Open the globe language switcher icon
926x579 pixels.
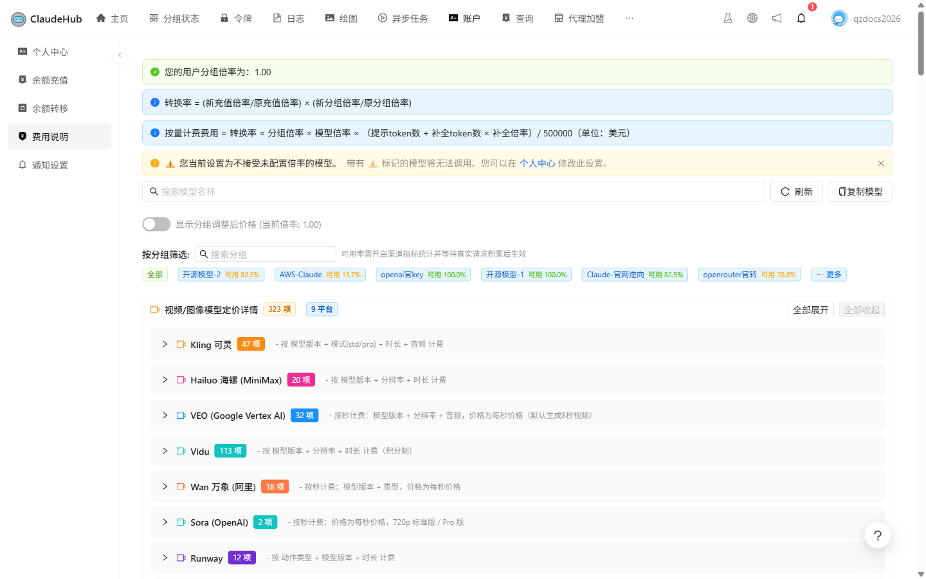pos(752,18)
